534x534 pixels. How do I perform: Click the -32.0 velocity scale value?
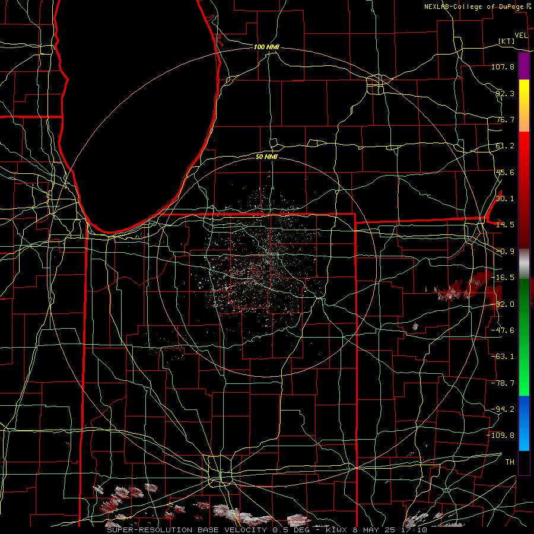click(x=503, y=304)
